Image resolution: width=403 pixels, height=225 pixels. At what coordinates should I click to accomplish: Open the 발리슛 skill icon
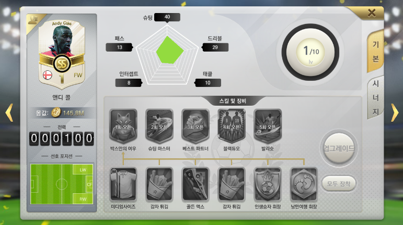[x=268, y=126]
